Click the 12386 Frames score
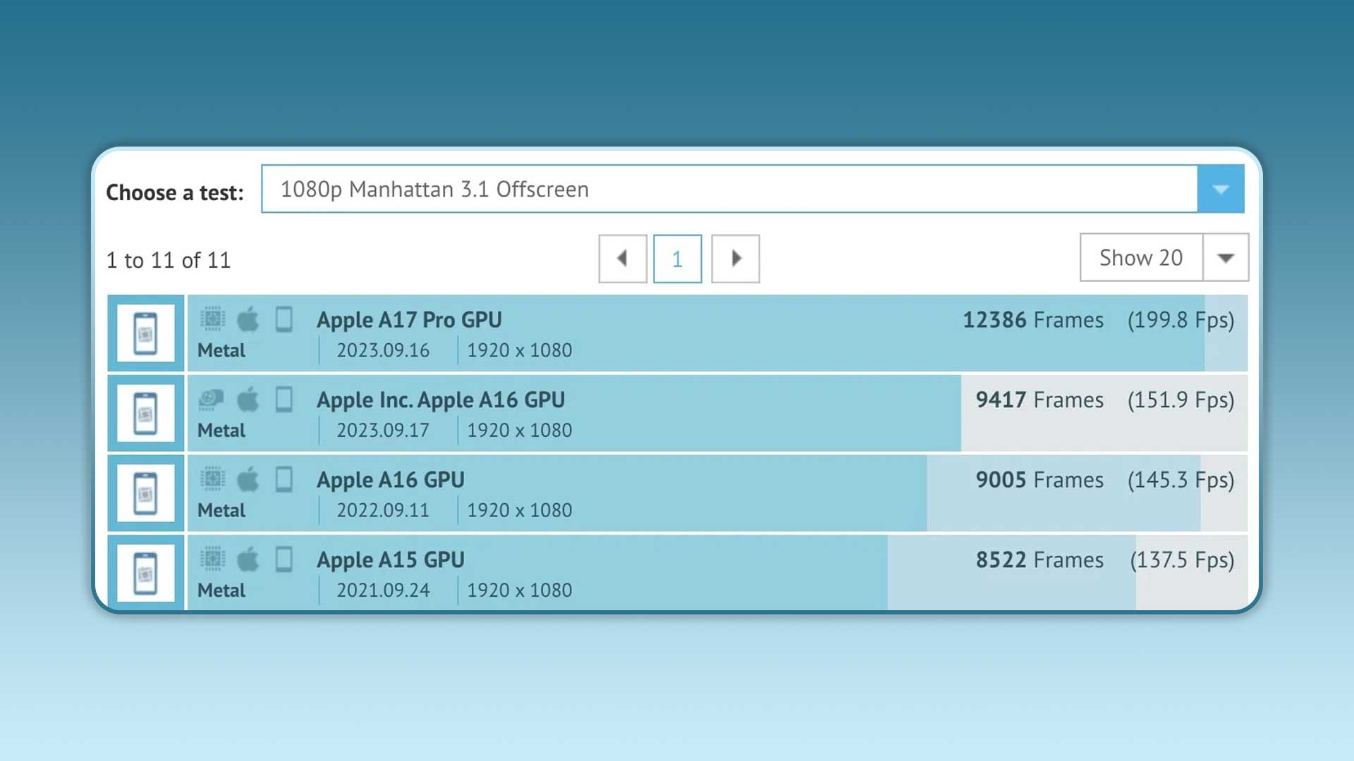The width and height of the screenshot is (1354, 761). (1033, 320)
